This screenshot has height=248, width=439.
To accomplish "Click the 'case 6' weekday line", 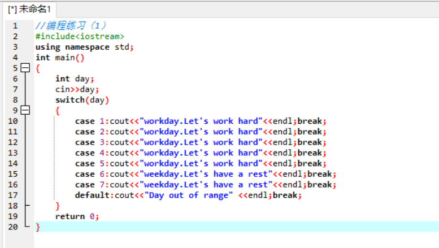I will (206, 174).
